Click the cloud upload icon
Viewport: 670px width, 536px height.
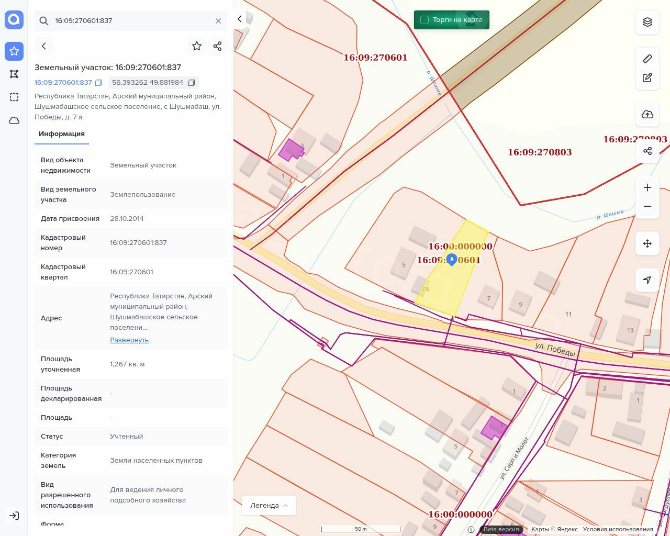pyautogui.click(x=647, y=115)
